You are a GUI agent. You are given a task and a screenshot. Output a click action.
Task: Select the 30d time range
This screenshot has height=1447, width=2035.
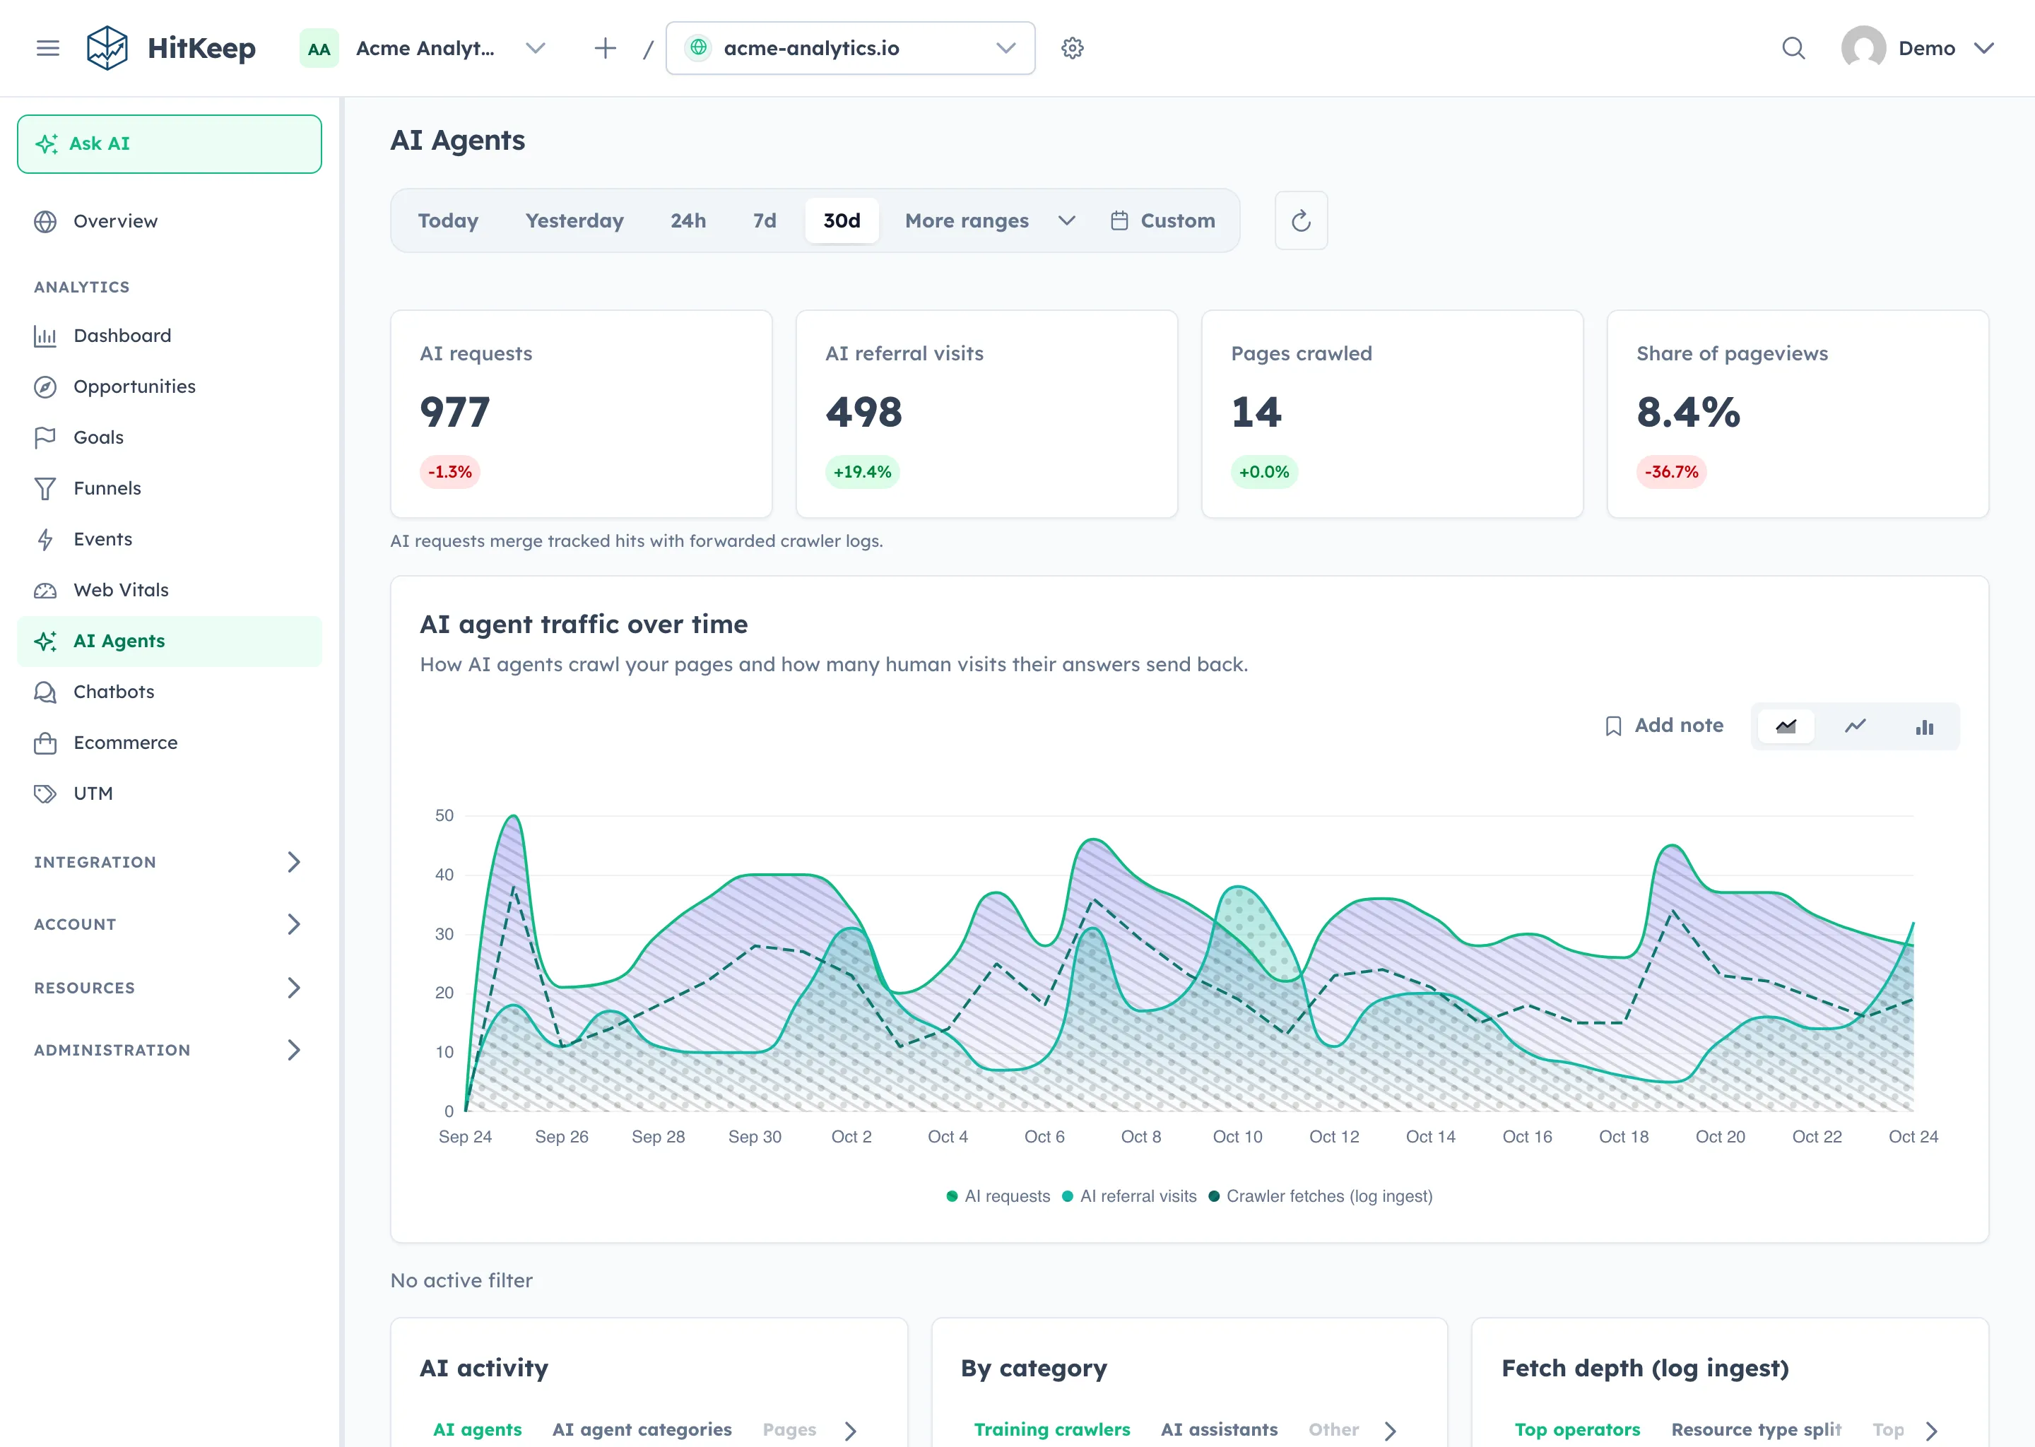pyautogui.click(x=842, y=220)
